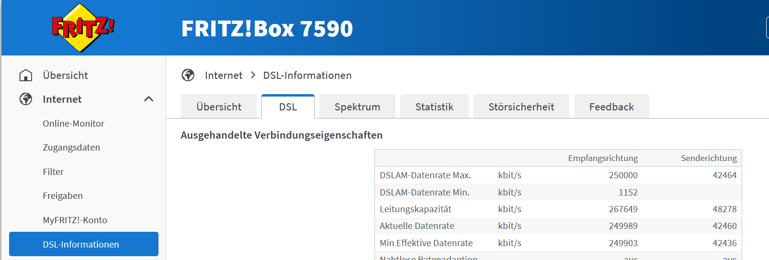The height and width of the screenshot is (260, 769).
Task: Click the Aktuelle Datenrate row label
Action: pyautogui.click(x=417, y=226)
